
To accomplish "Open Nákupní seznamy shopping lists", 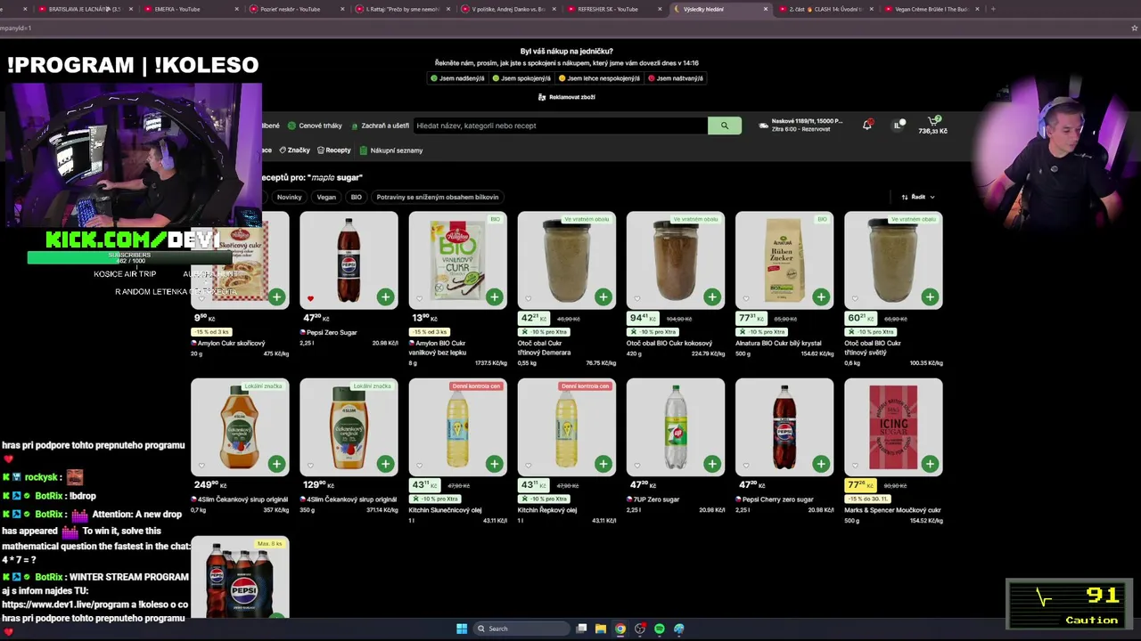I will tap(391, 150).
